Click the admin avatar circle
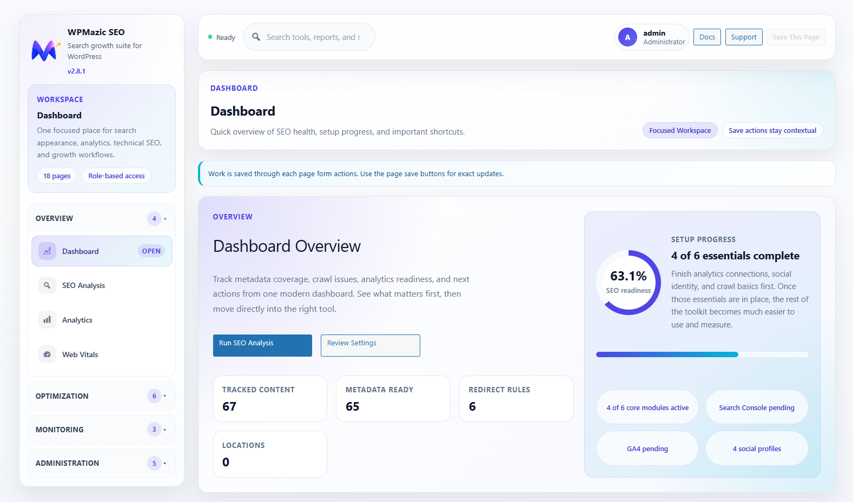The width and height of the screenshot is (853, 502). pos(627,37)
